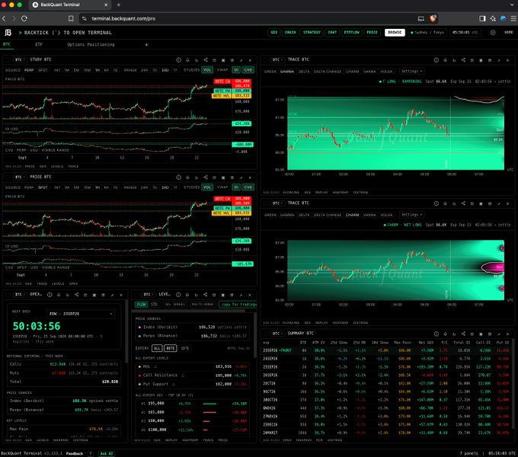Image resolution: width=518 pixels, height=457 pixels.
Task: Switch to Options Positioning workspace tab
Action: point(91,44)
